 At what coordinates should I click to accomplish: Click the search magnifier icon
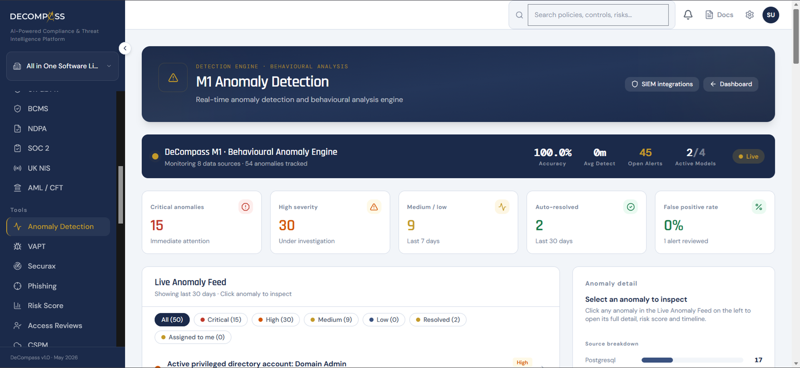tap(519, 15)
